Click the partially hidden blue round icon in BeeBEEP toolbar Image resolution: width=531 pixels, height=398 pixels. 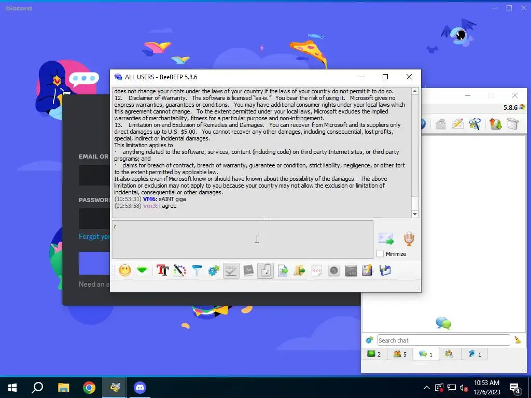[x=423, y=124]
